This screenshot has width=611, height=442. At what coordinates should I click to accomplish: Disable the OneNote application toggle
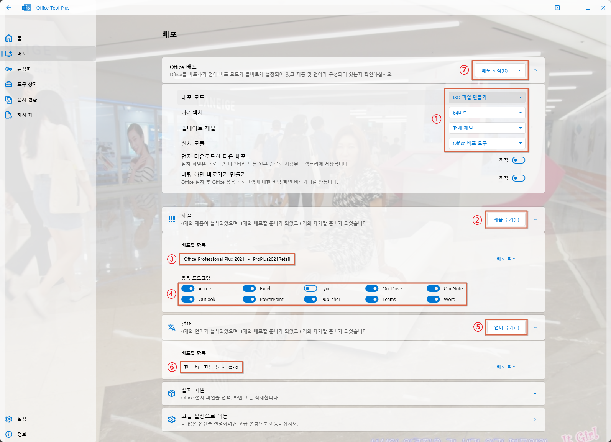click(433, 288)
